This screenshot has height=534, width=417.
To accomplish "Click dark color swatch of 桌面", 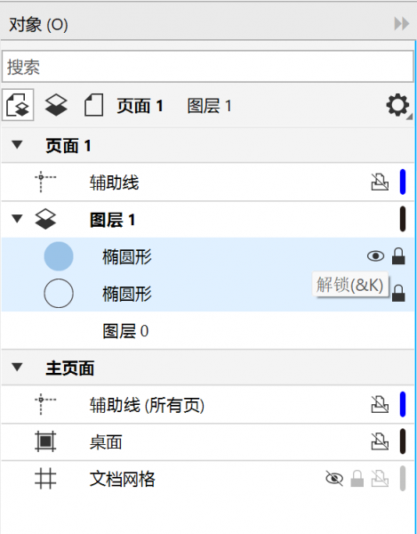I will (x=403, y=441).
